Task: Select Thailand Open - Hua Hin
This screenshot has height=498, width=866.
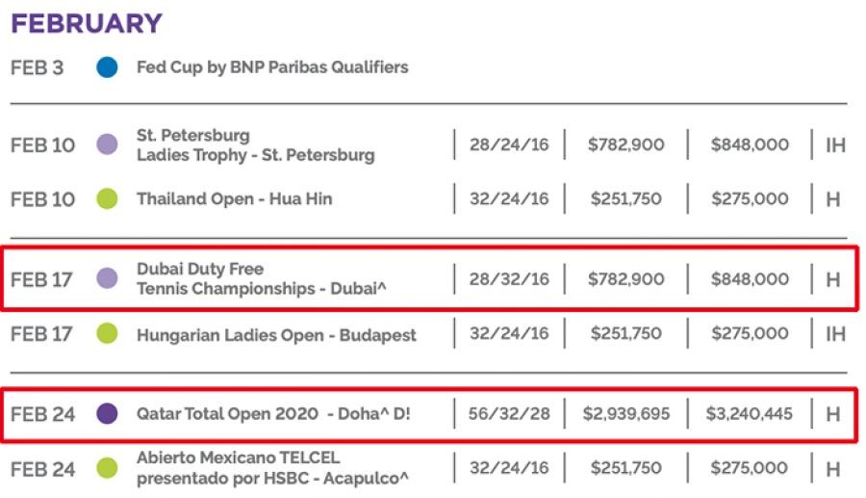Action: [x=247, y=199]
